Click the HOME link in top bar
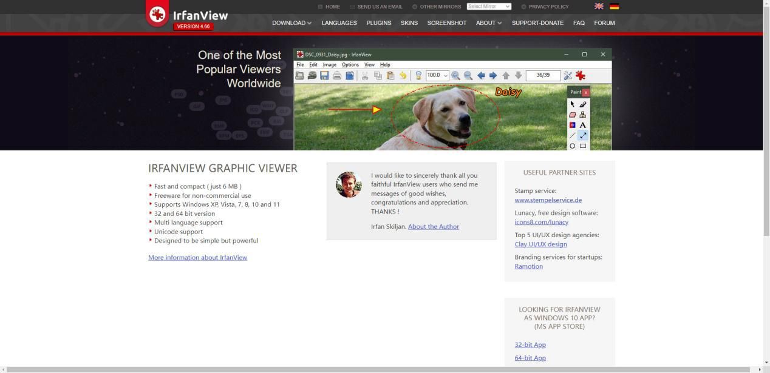This screenshot has height=373, width=770. pos(332,7)
